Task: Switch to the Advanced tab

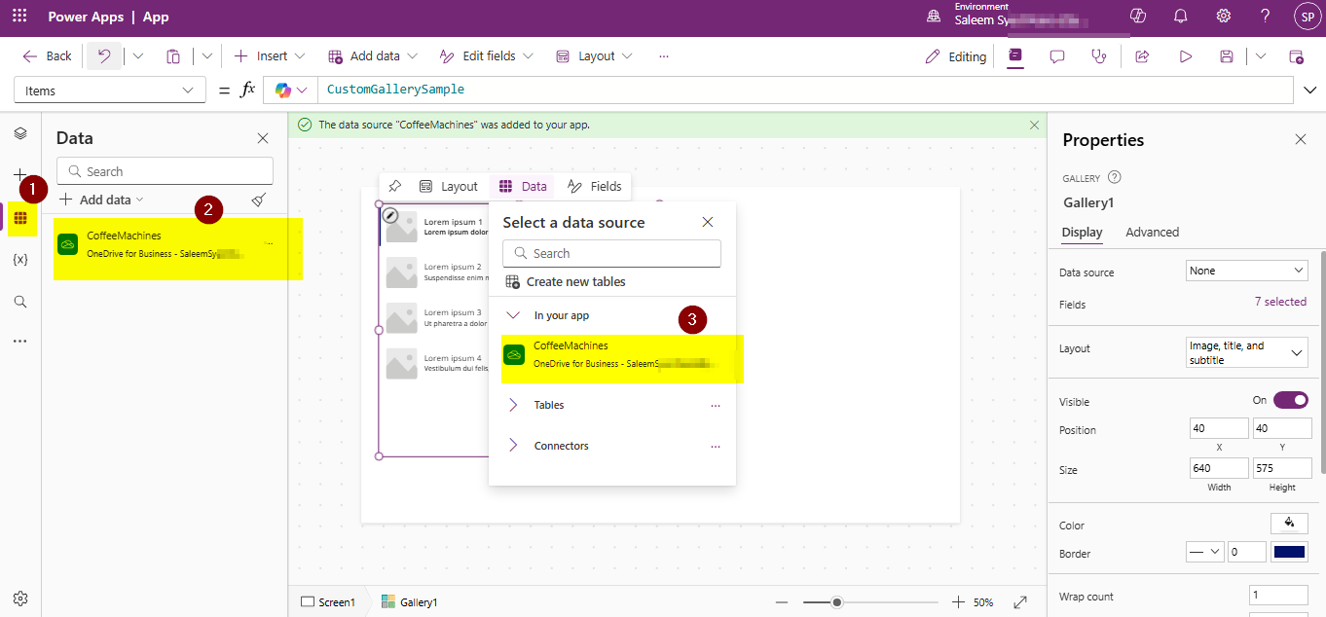Action: coord(1152,233)
